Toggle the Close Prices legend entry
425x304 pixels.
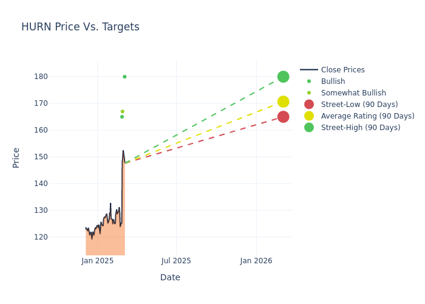coord(342,70)
